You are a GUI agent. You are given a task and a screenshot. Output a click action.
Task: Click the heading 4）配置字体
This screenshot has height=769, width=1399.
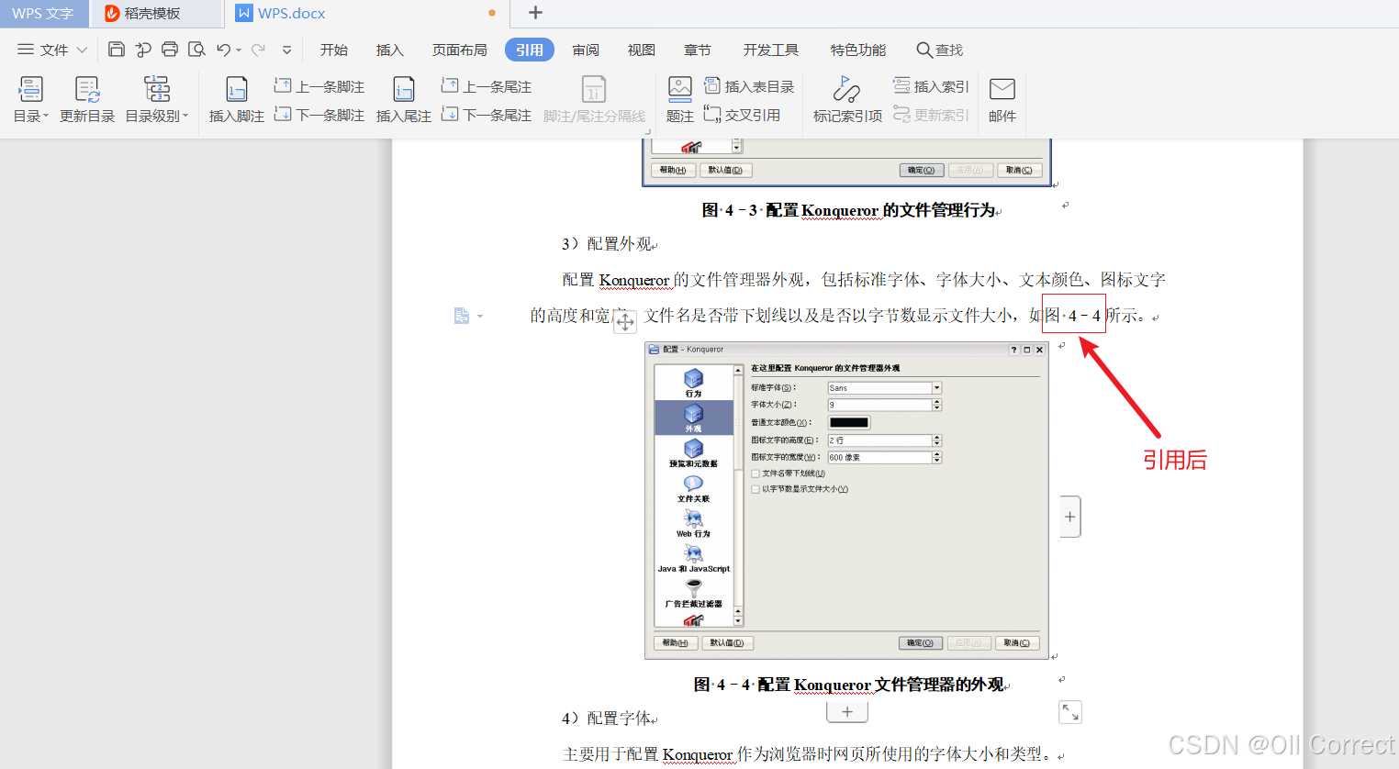point(607,719)
